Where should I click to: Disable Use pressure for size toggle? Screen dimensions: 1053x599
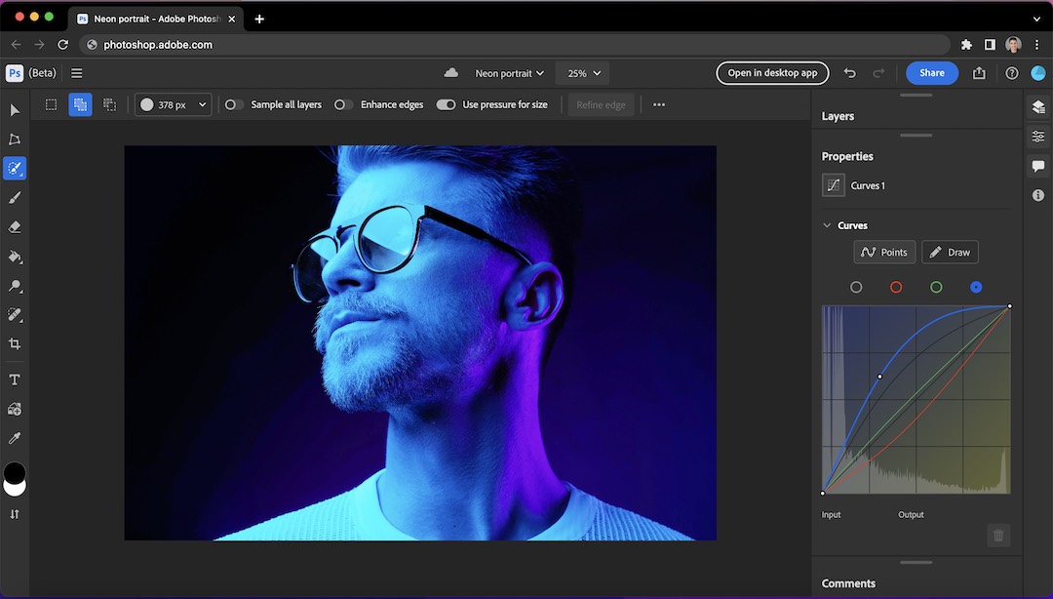[446, 105]
